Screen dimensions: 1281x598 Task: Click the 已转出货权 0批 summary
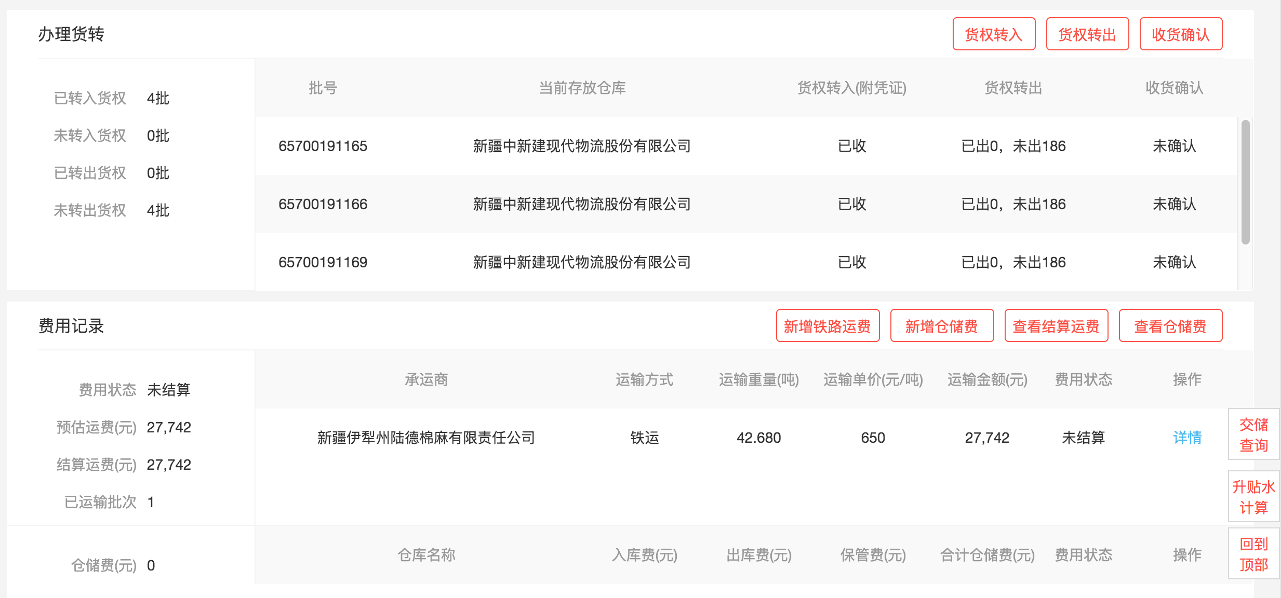point(111,173)
